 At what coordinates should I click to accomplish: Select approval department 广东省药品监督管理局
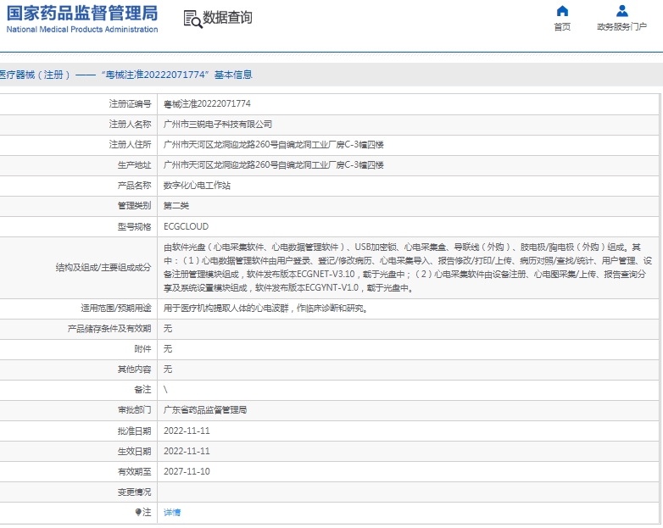coord(205,410)
